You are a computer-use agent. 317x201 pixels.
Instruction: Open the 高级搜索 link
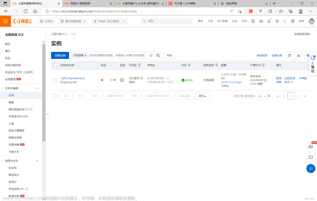pos(262,56)
